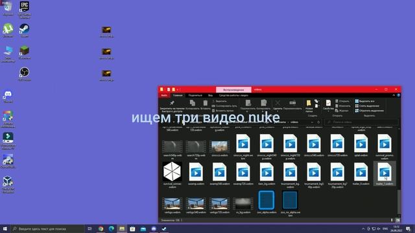
Task: Select the tournament_bg.webm file
Action: 290,175
